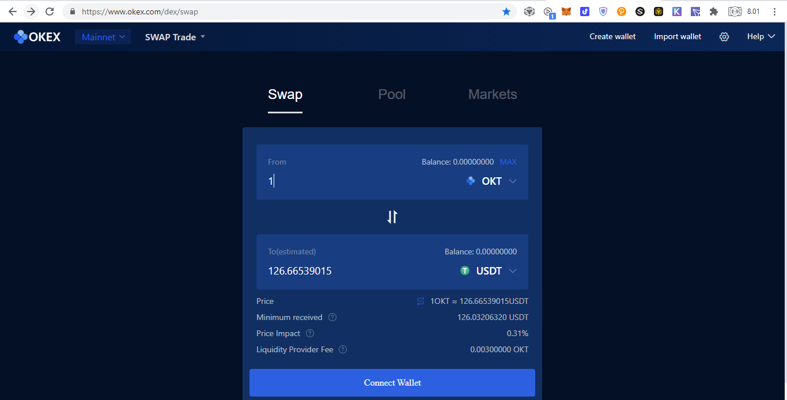This screenshot has height=400, width=787.
Task: Open the 8.01 price ticker extension
Action: pyautogui.click(x=744, y=12)
